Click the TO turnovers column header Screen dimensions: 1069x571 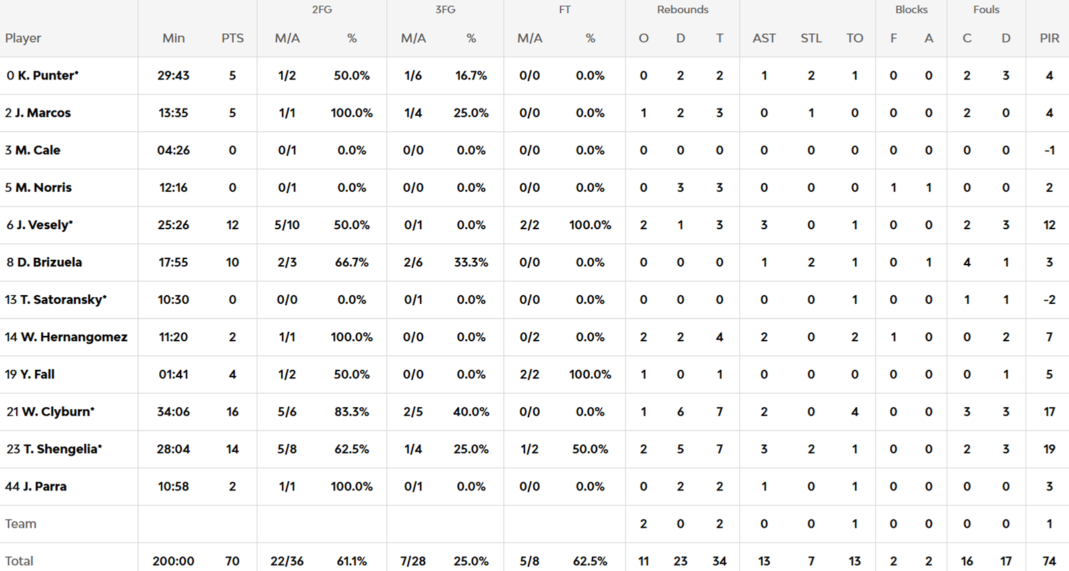tap(854, 38)
